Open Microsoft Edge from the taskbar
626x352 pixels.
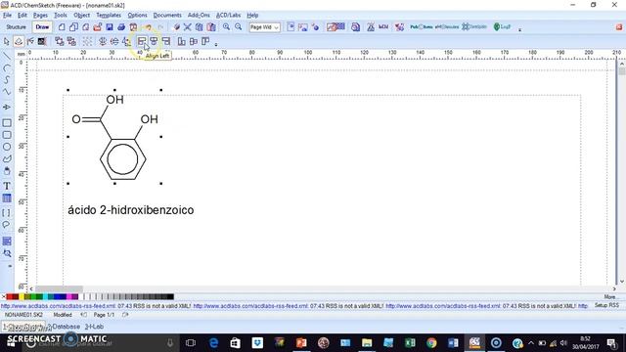pos(213,343)
